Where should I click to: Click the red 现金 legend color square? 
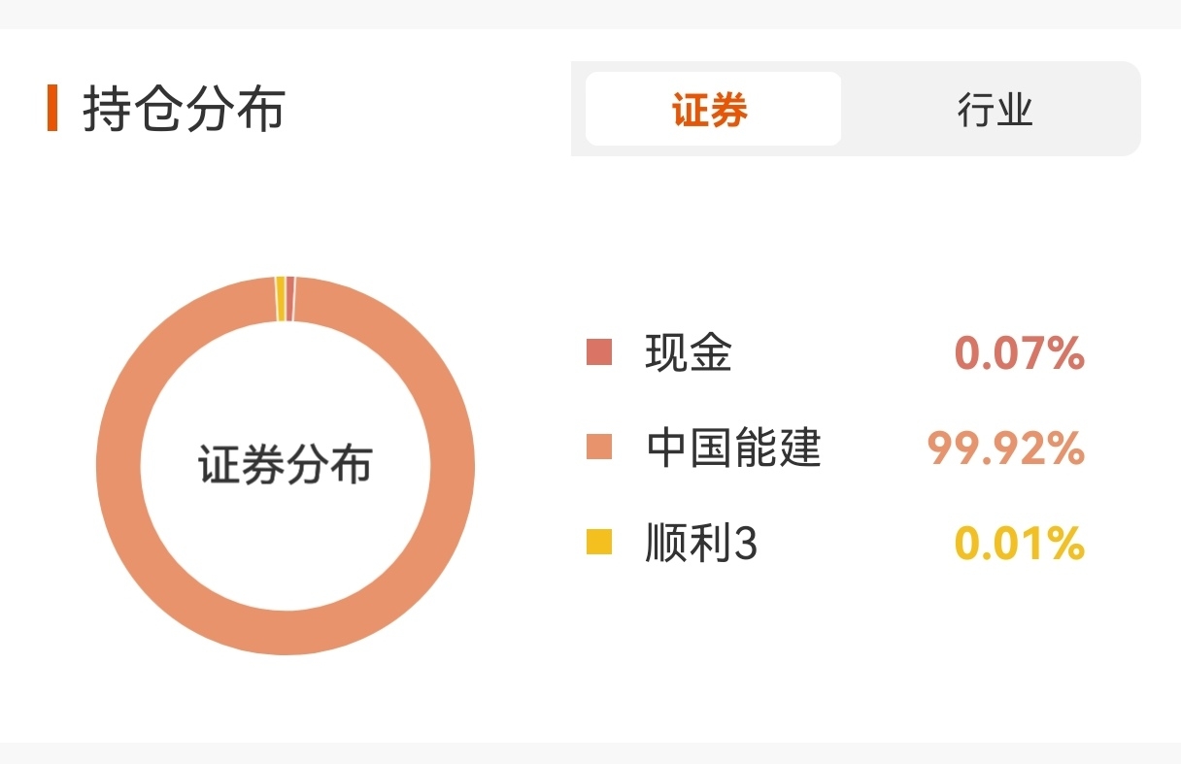pos(599,352)
